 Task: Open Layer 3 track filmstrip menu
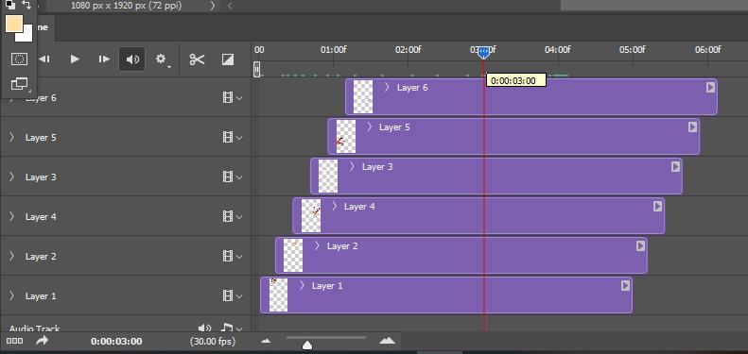(x=233, y=177)
